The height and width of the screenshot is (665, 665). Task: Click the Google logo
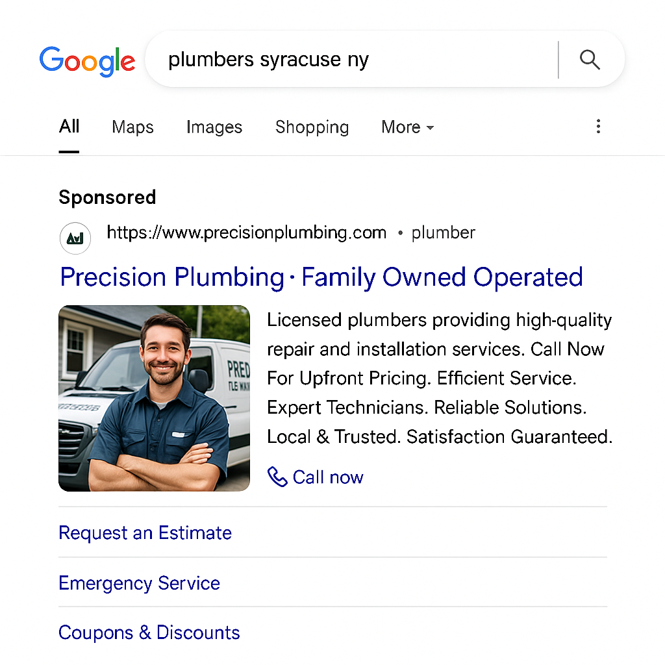coord(87,61)
